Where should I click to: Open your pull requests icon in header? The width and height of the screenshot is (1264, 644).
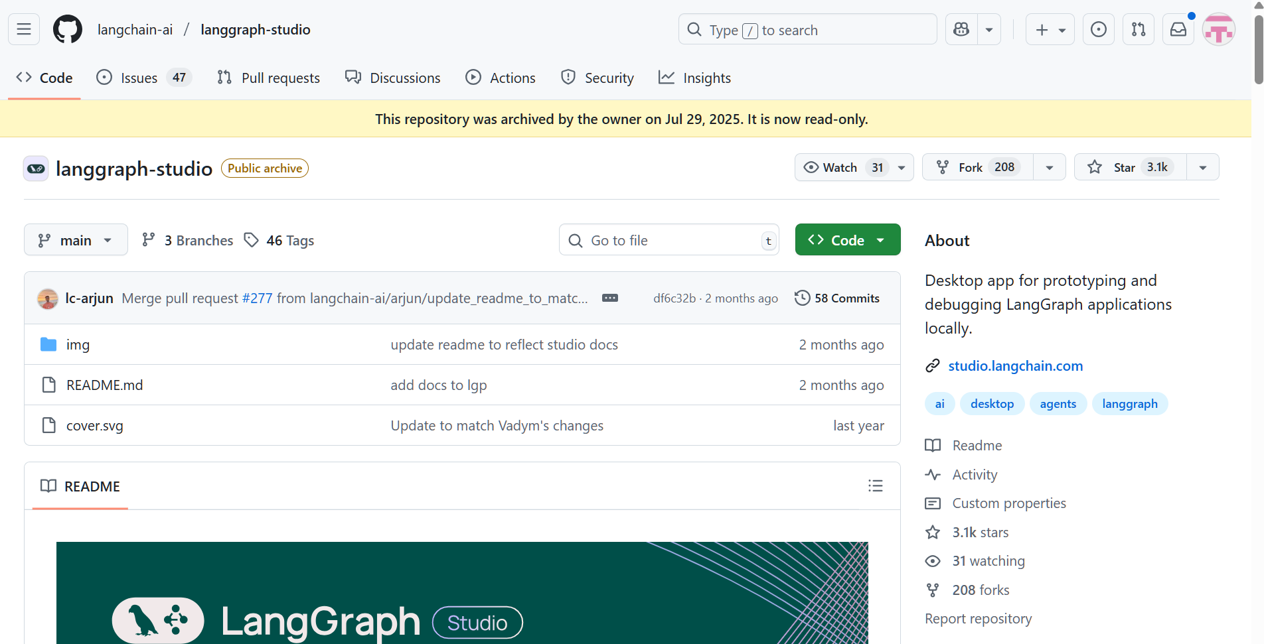click(x=1139, y=29)
